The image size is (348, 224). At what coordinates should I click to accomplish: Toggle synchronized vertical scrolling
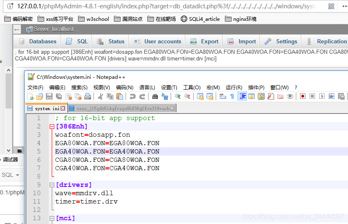200,96
